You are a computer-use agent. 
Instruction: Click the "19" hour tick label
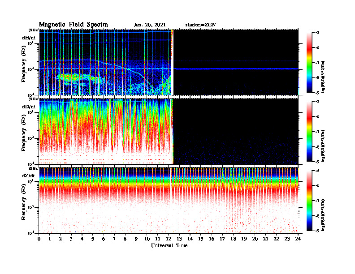pyautogui.click(x=244, y=239)
